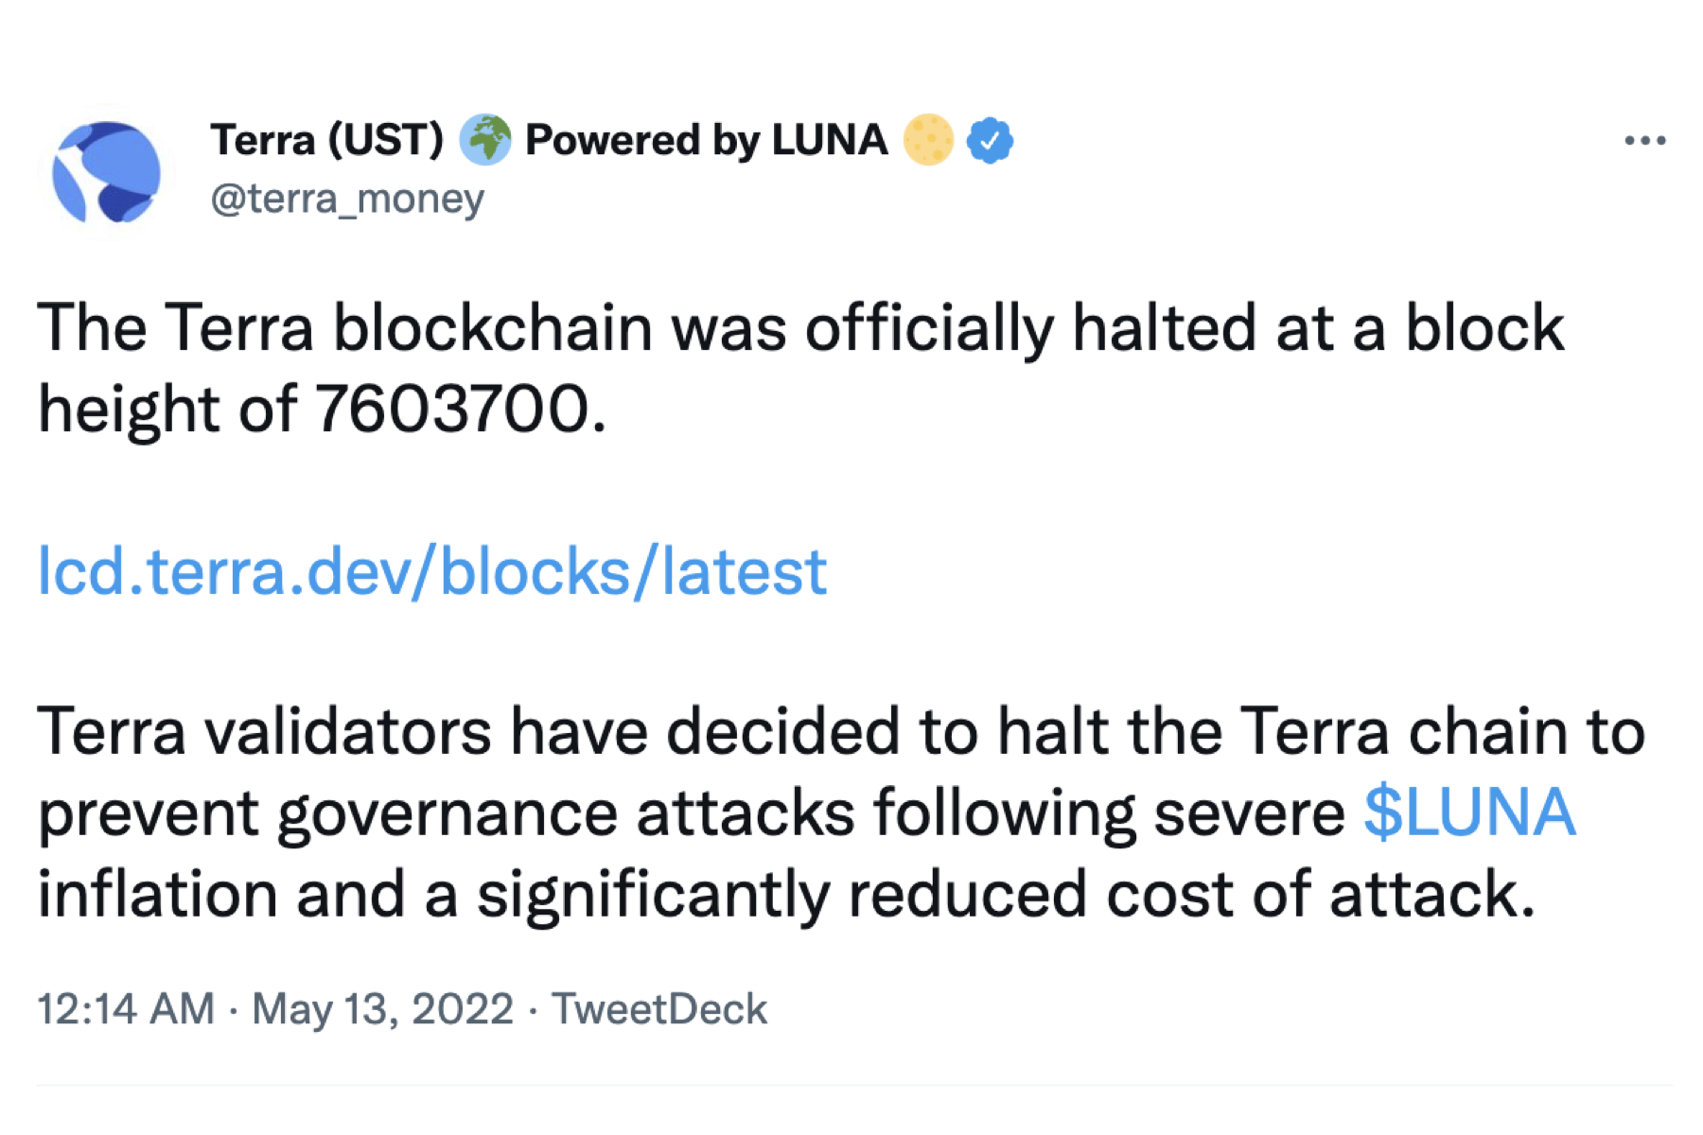
Task: Open the @terra_money profile handle
Action: pyautogui.click(x=347, y=199)
